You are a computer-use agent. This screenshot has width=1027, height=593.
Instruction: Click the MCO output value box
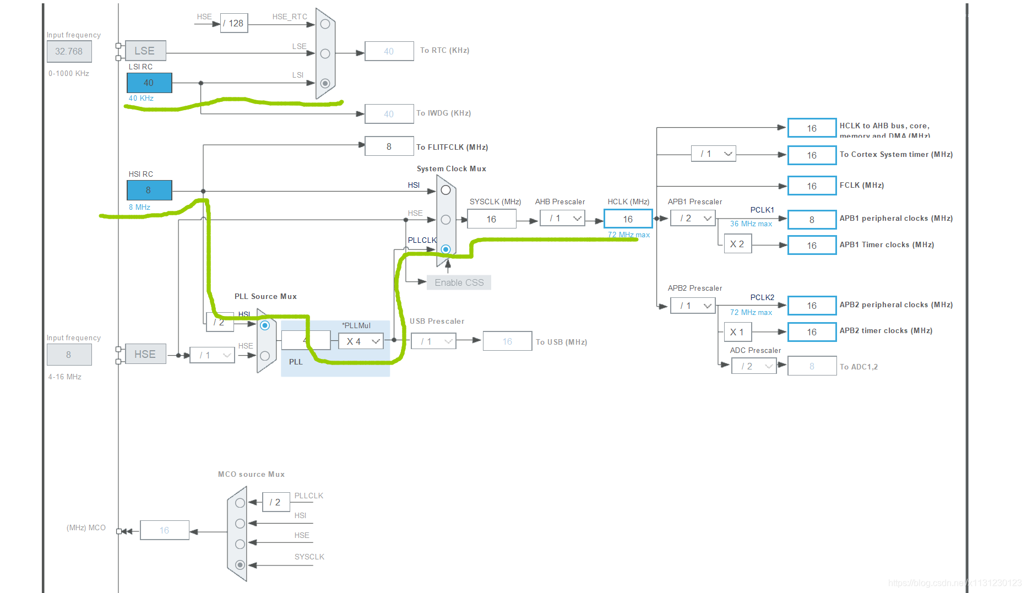pos(165,530)
